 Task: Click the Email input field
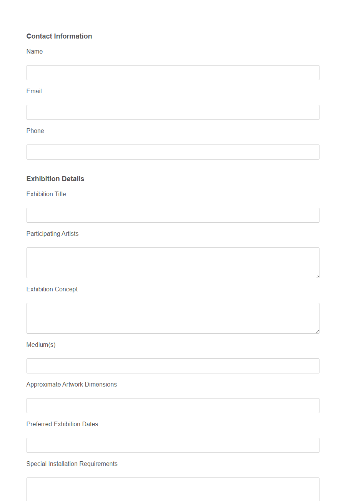173,112
